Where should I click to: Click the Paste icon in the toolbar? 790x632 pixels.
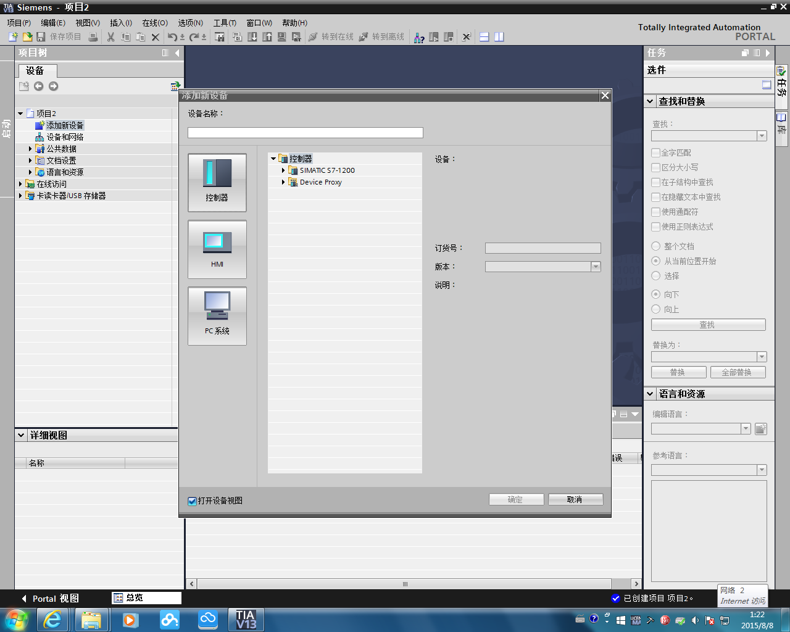click(x=140, y=37)
